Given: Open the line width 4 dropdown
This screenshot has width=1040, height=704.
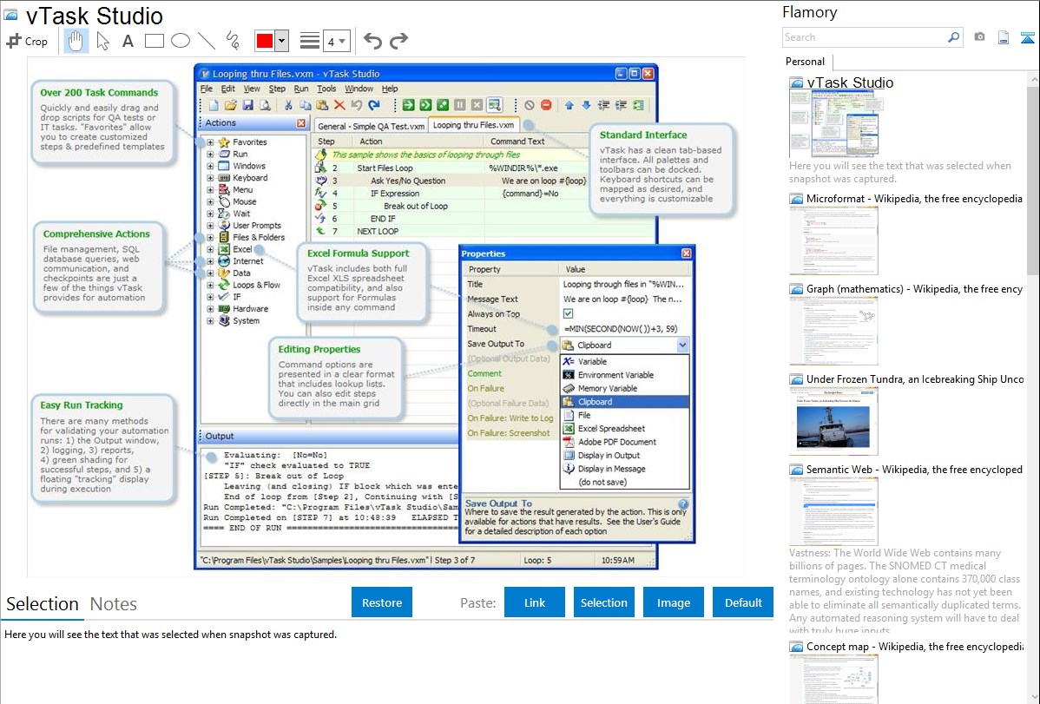Looking at the screenshot, I should [x=336, y=42].
